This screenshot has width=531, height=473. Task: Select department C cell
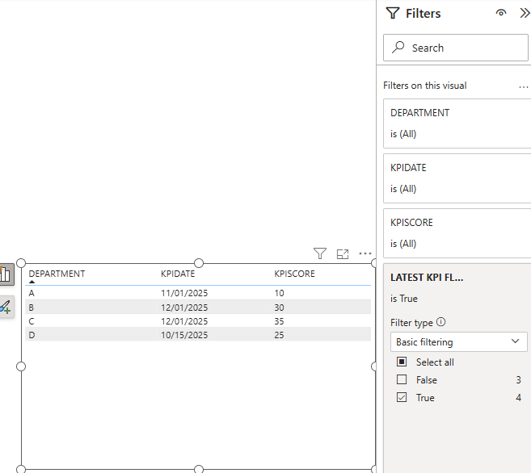[32, 321]
